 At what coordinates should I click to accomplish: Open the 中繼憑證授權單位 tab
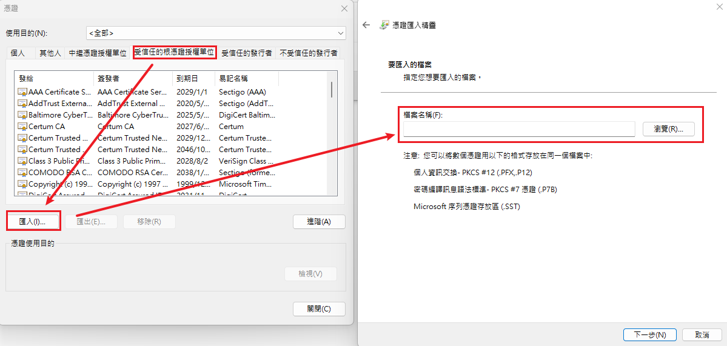[98, 53]
